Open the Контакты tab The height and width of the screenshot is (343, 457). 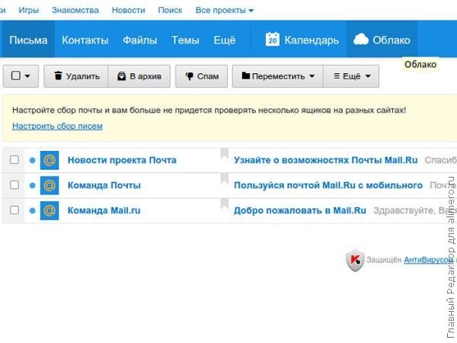(x=85, y=40)
